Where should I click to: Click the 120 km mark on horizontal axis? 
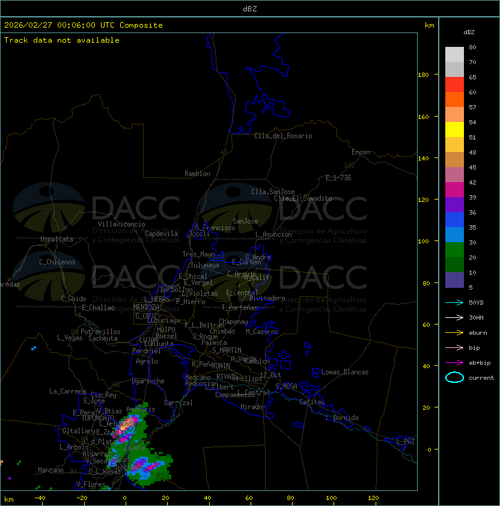click(x=373, y=498)
